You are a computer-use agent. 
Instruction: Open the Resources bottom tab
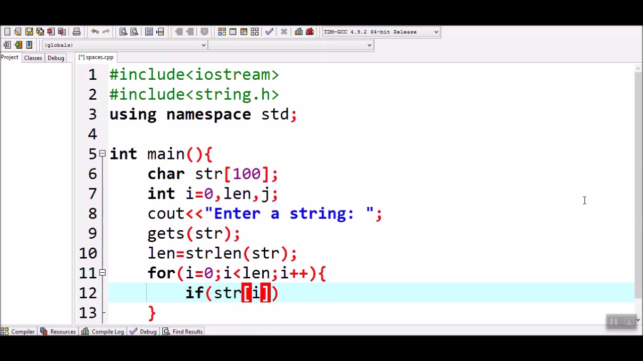[58, 331]
